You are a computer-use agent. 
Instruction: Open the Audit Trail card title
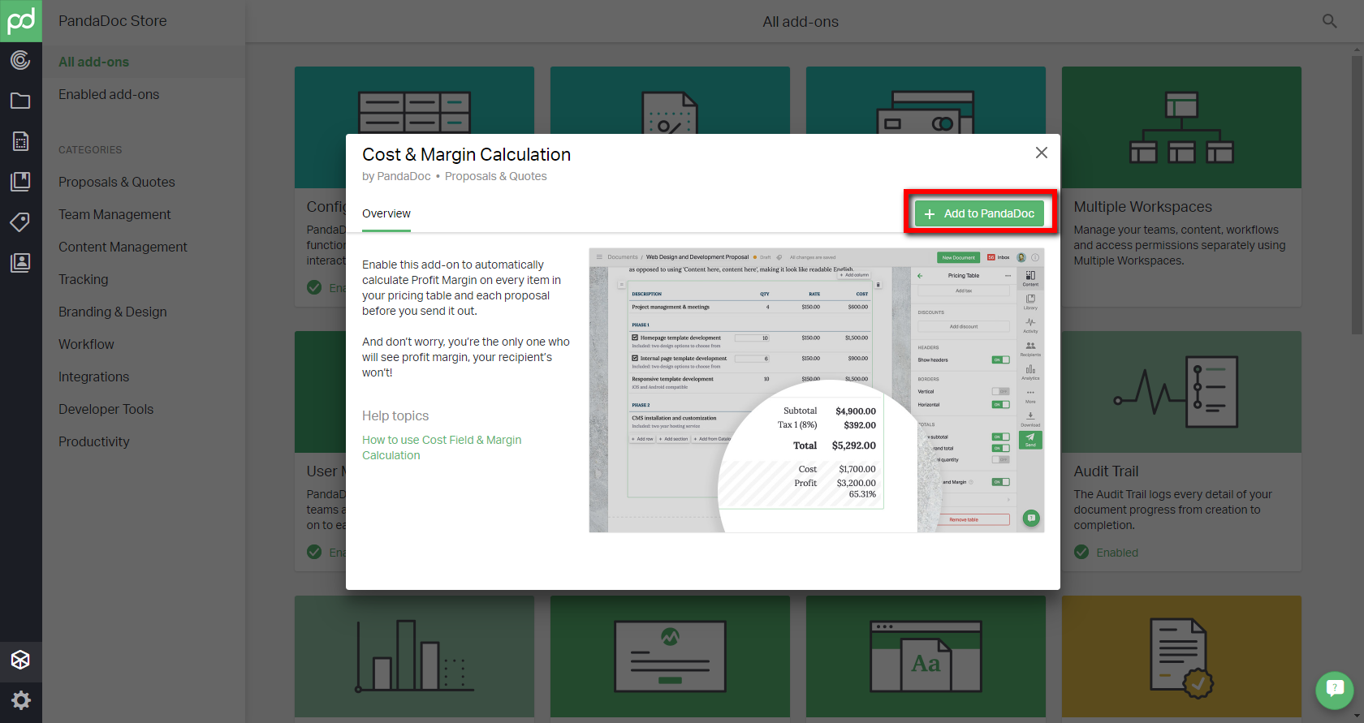(1106, 471)
